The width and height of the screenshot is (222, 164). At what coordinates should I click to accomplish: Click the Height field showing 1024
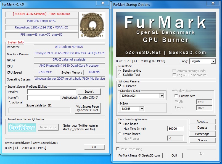pos(204,108)
